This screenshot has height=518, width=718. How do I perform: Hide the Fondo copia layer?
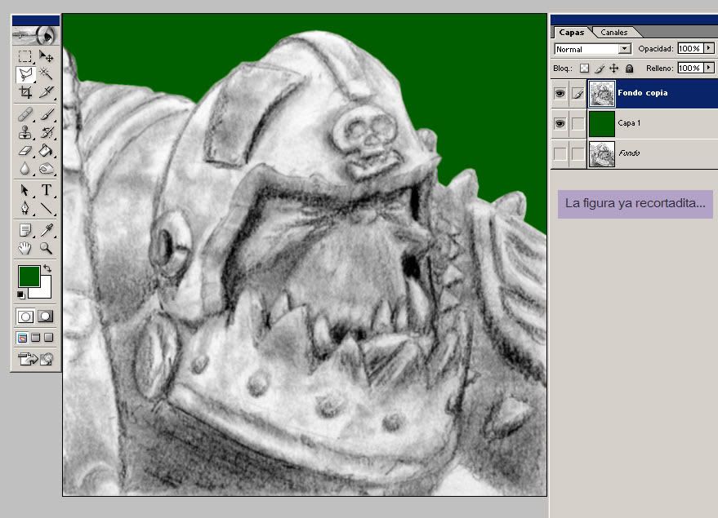(560, 93)
